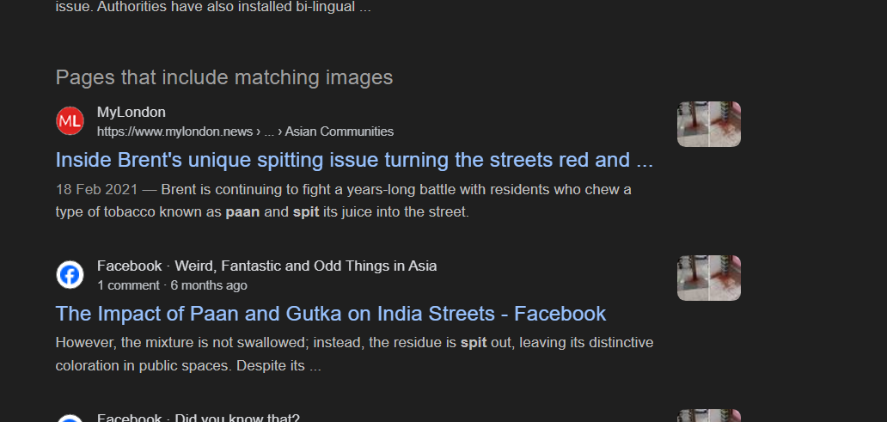887x422 pixels.
Task: Click the Facebook logo beside Weird, Fantastic result
Action: [x=70, y=275]
